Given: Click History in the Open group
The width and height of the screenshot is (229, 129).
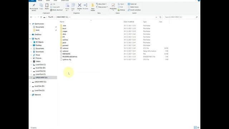Looking at the screenshot, I should pyautogui.click(x=121, y=10).
